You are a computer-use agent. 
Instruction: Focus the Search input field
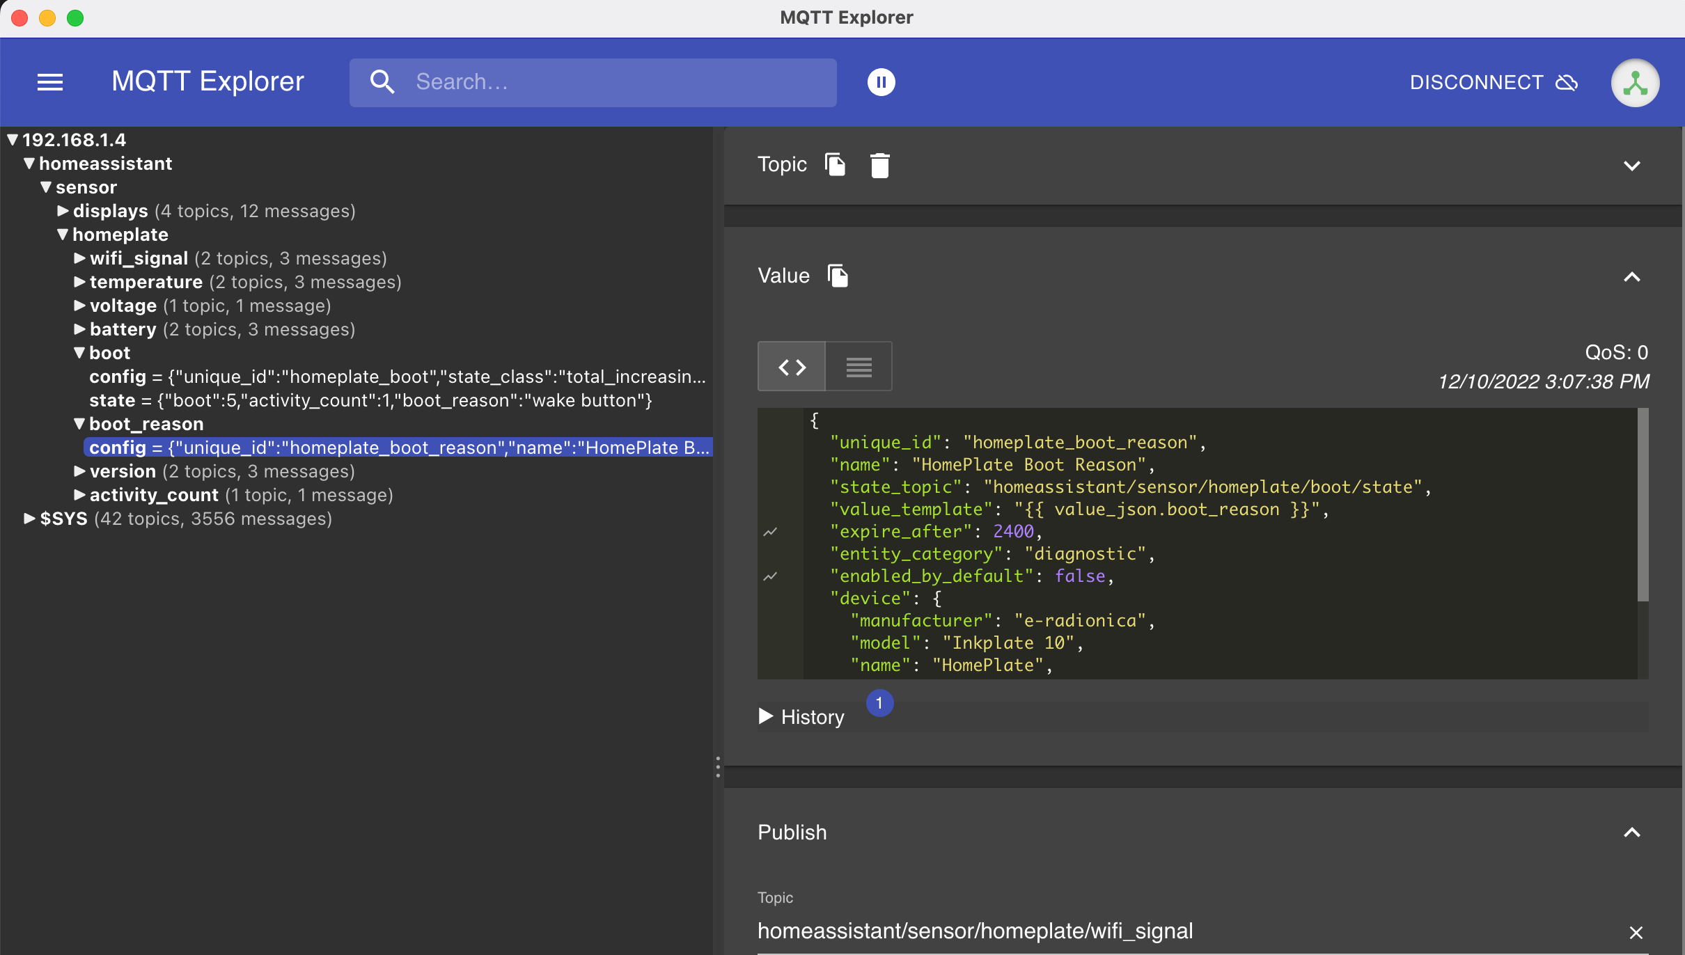[x=613, y=82]
